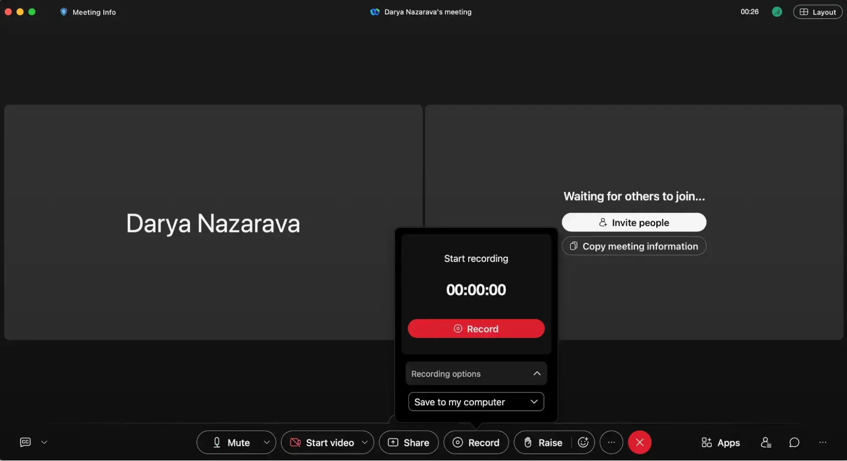
Task: Raise your hand
Action: pos(543,442)
